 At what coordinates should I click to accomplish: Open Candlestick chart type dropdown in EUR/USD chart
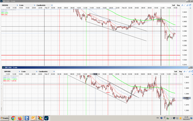(44, 5)
